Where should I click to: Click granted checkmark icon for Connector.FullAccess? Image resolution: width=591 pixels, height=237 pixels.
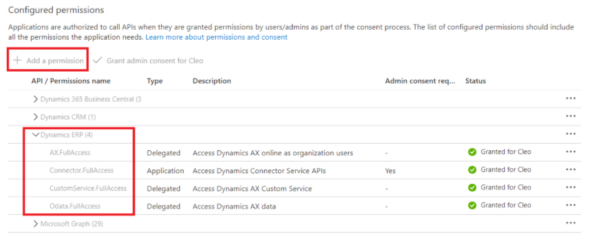click(x=472, y=170)
